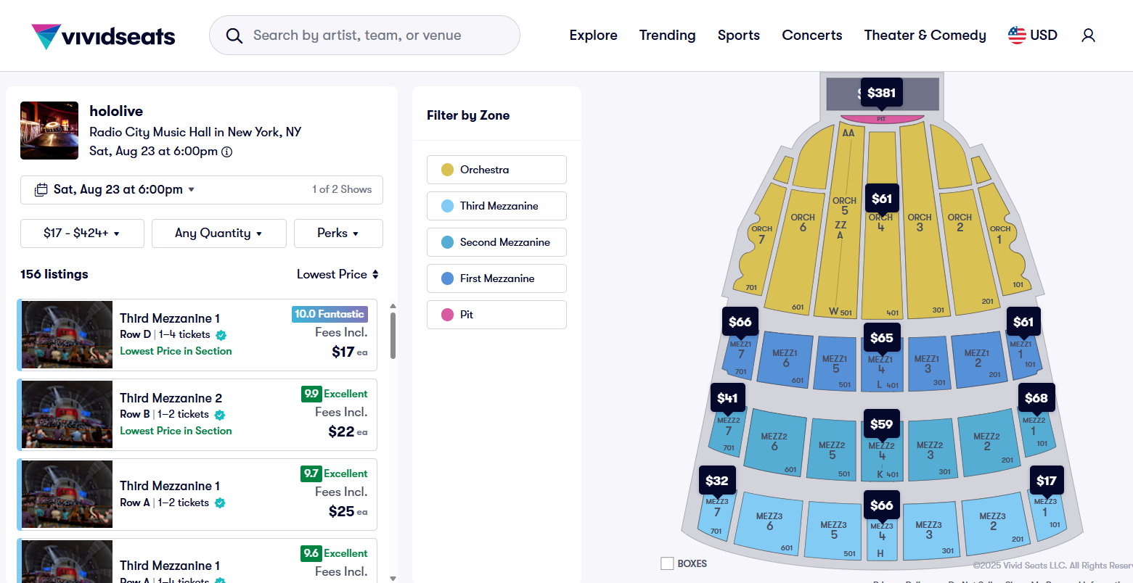
Task: Click the $381 pit price marker
Action: 881,93
